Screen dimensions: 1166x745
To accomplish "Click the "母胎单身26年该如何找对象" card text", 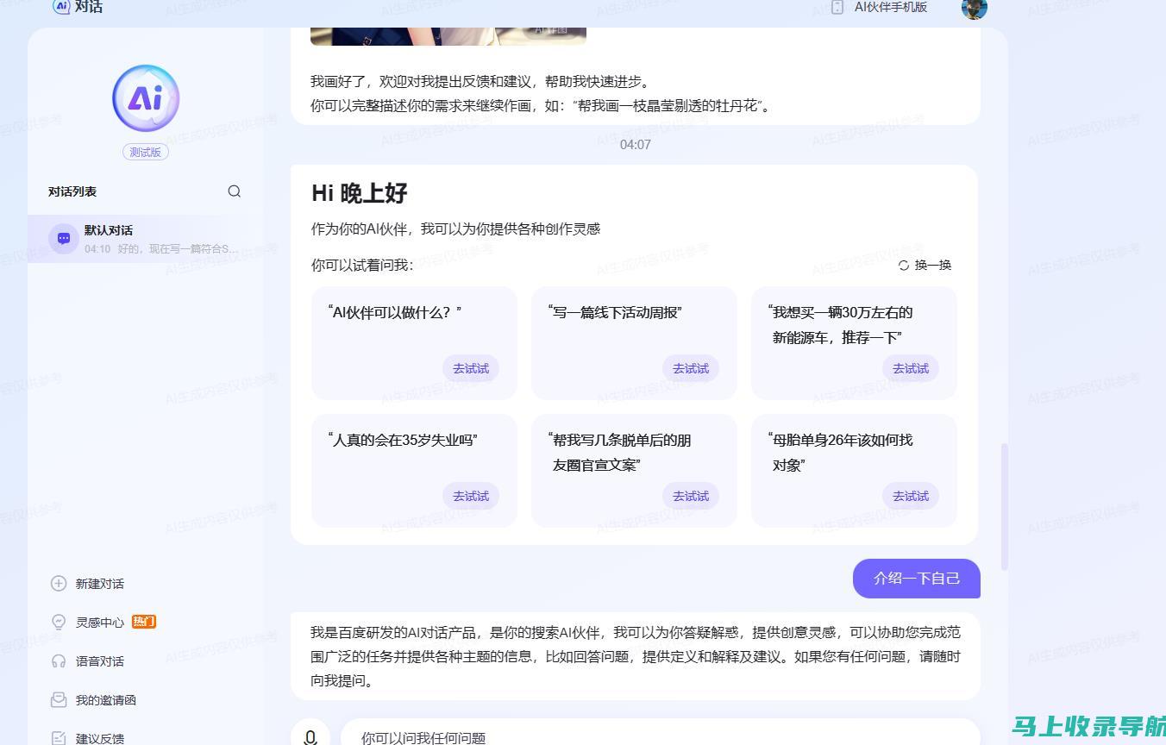I will point(840,453).
